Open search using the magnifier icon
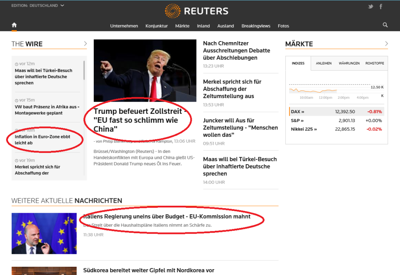Image resolution: width=400 pixels, height=275 pixels. (385, 25)
